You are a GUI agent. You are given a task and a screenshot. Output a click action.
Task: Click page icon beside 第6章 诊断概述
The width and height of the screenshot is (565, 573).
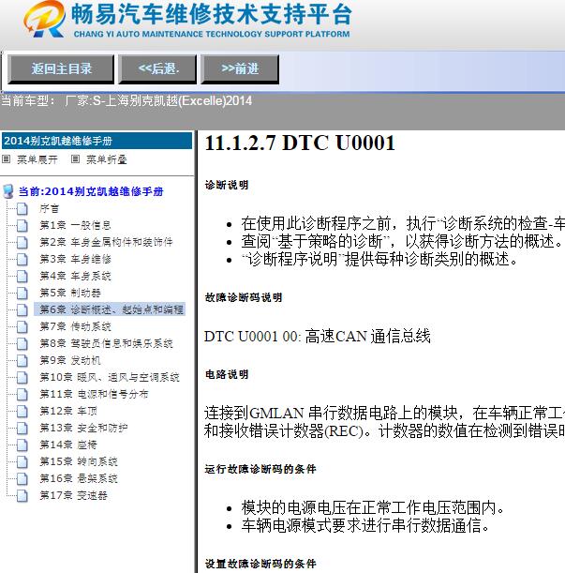tap(22, 310)
